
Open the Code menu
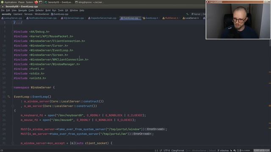point(31,10)
